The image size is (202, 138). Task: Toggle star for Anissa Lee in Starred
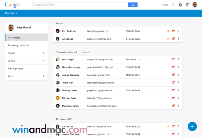[168, 39]
